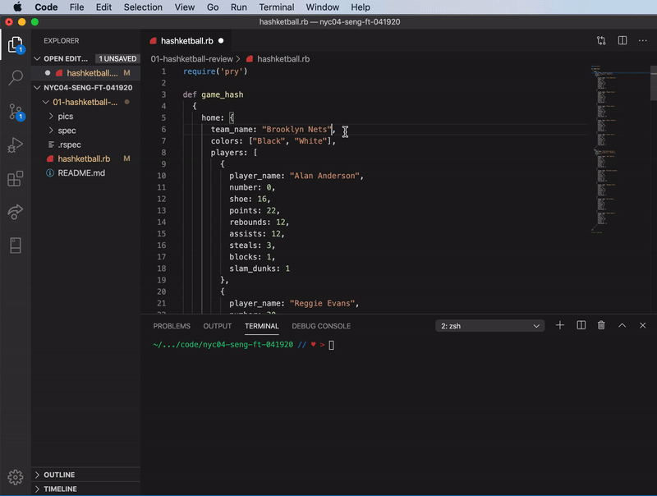Viewport: 657px width, 496px height.
Task: Select the terminal shell dropdown 2: zsh
Action: tap(489, 326)
